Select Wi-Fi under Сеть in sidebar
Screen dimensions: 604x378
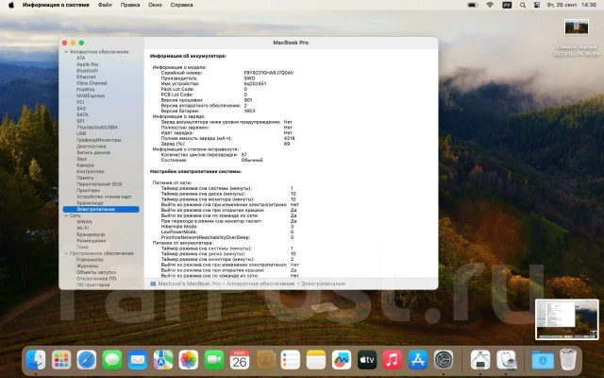(x=82, y=228)
